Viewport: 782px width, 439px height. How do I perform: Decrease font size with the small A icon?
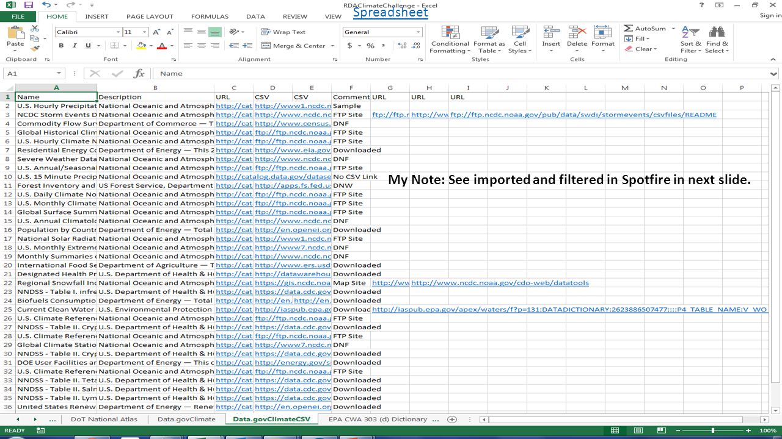[x=169, y=32]
